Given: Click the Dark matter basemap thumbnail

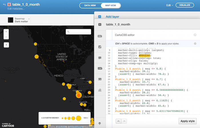Looking at the screenshot, I should (11, 20).
